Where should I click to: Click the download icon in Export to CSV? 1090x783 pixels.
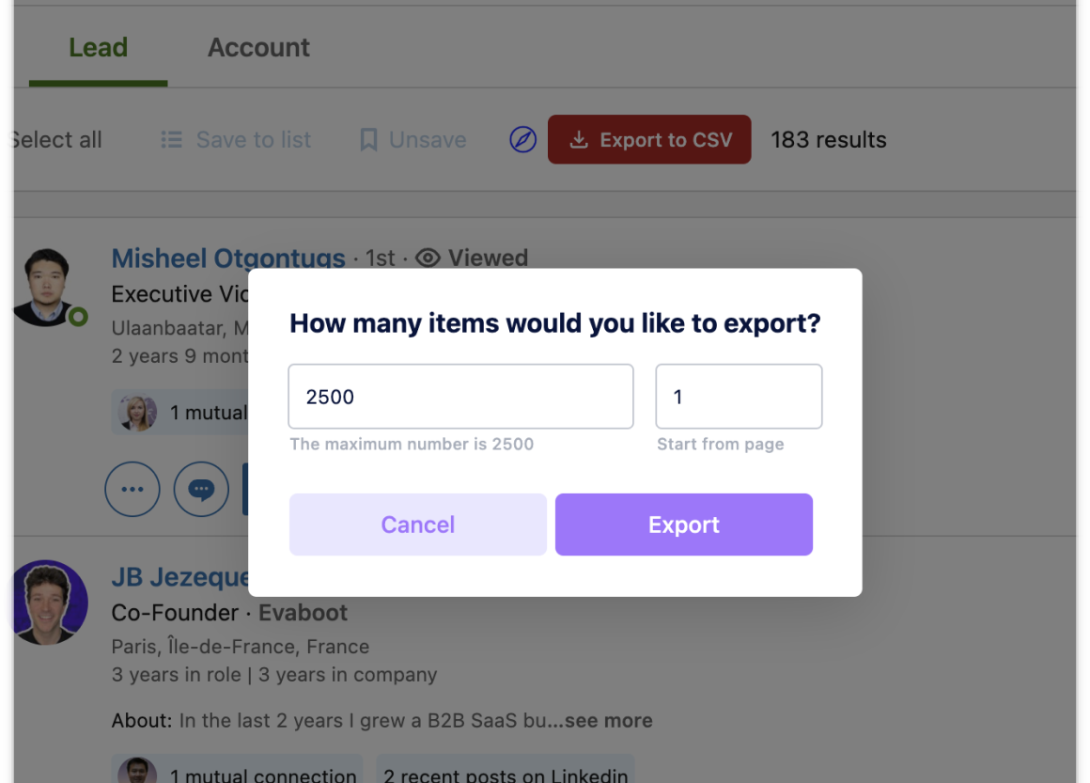pos(580,140)
